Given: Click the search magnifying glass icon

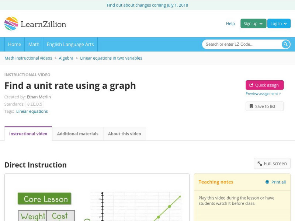Looking at the screenshot, I should 286,44.
